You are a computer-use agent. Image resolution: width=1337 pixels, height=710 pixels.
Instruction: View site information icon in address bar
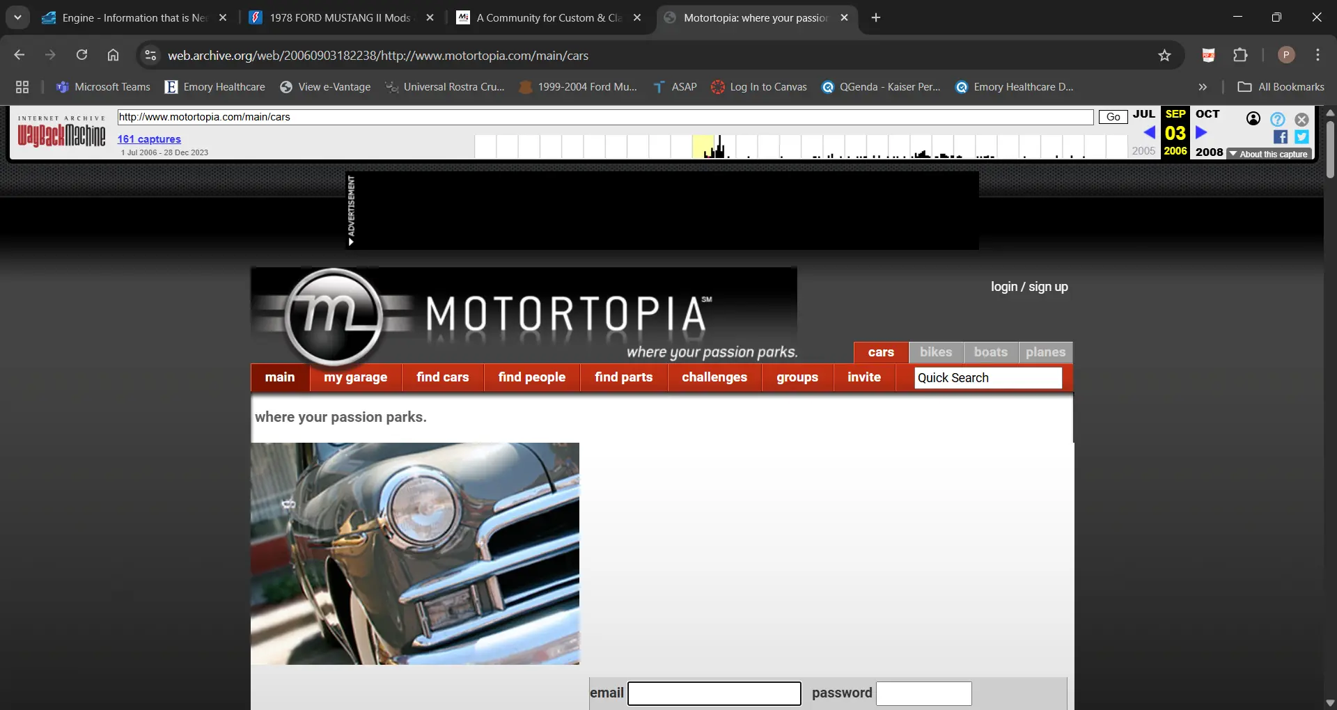point(150,55)
